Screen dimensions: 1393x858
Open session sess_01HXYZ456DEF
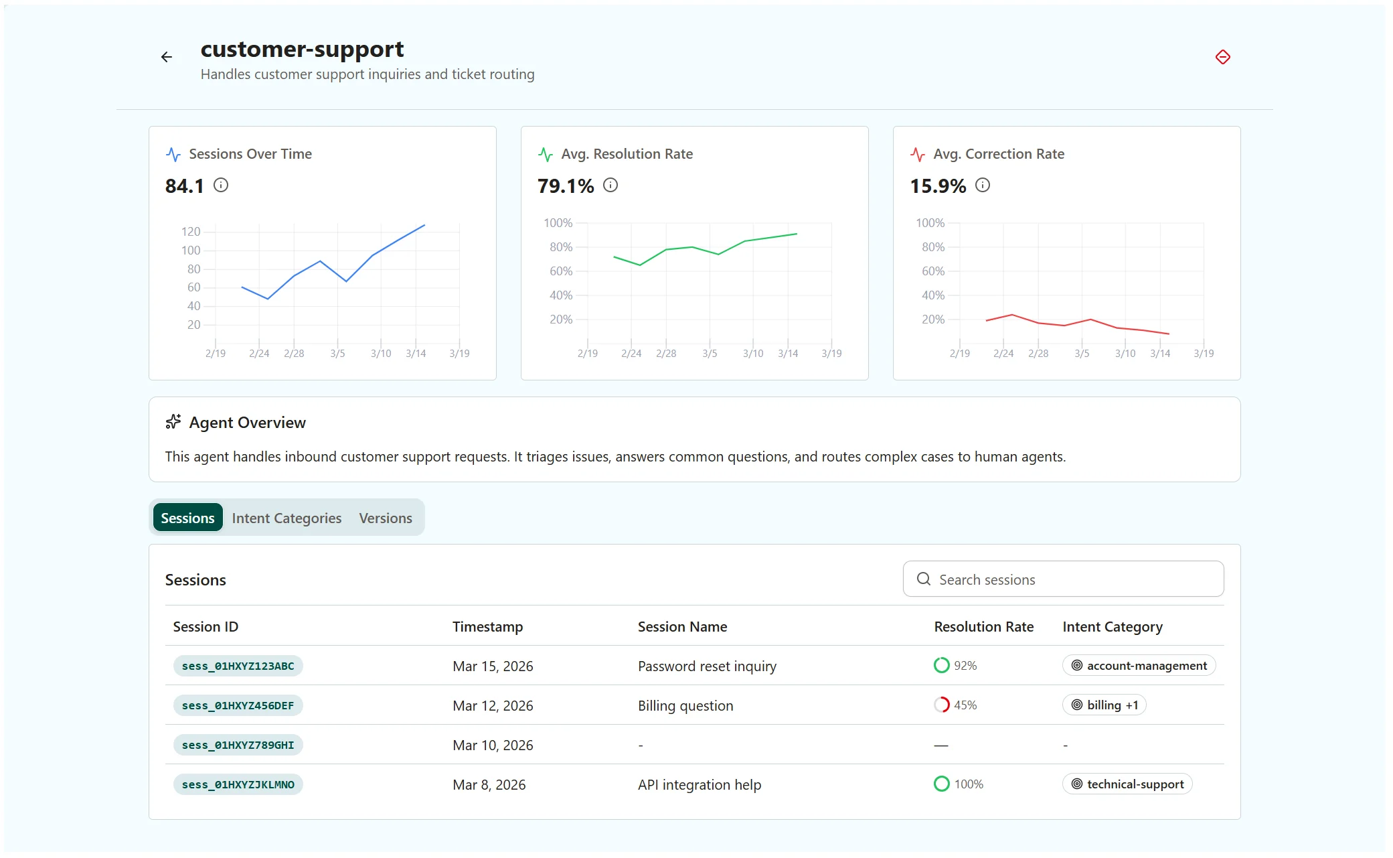tap(238, 705)
